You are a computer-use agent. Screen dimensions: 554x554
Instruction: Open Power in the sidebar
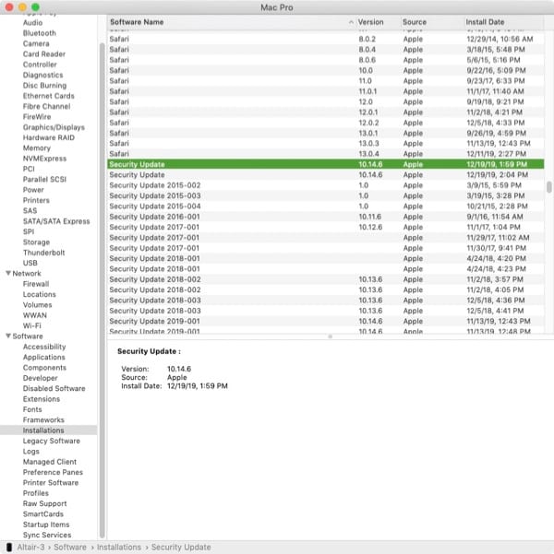[x=33, y=190]
